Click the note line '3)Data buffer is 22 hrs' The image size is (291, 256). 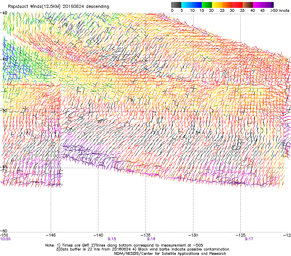[142, 249]
